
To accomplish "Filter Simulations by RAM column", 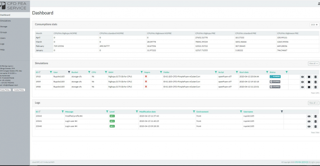I will click(141, 72).
